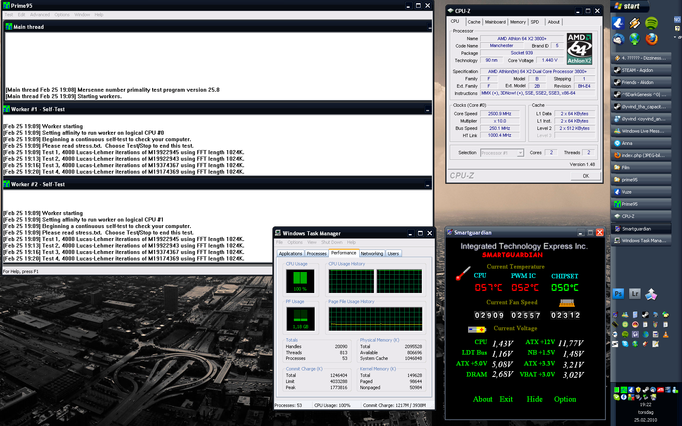Click Hide in Smartguardian
The image size is (682, 426).
(x=535, y=399)
